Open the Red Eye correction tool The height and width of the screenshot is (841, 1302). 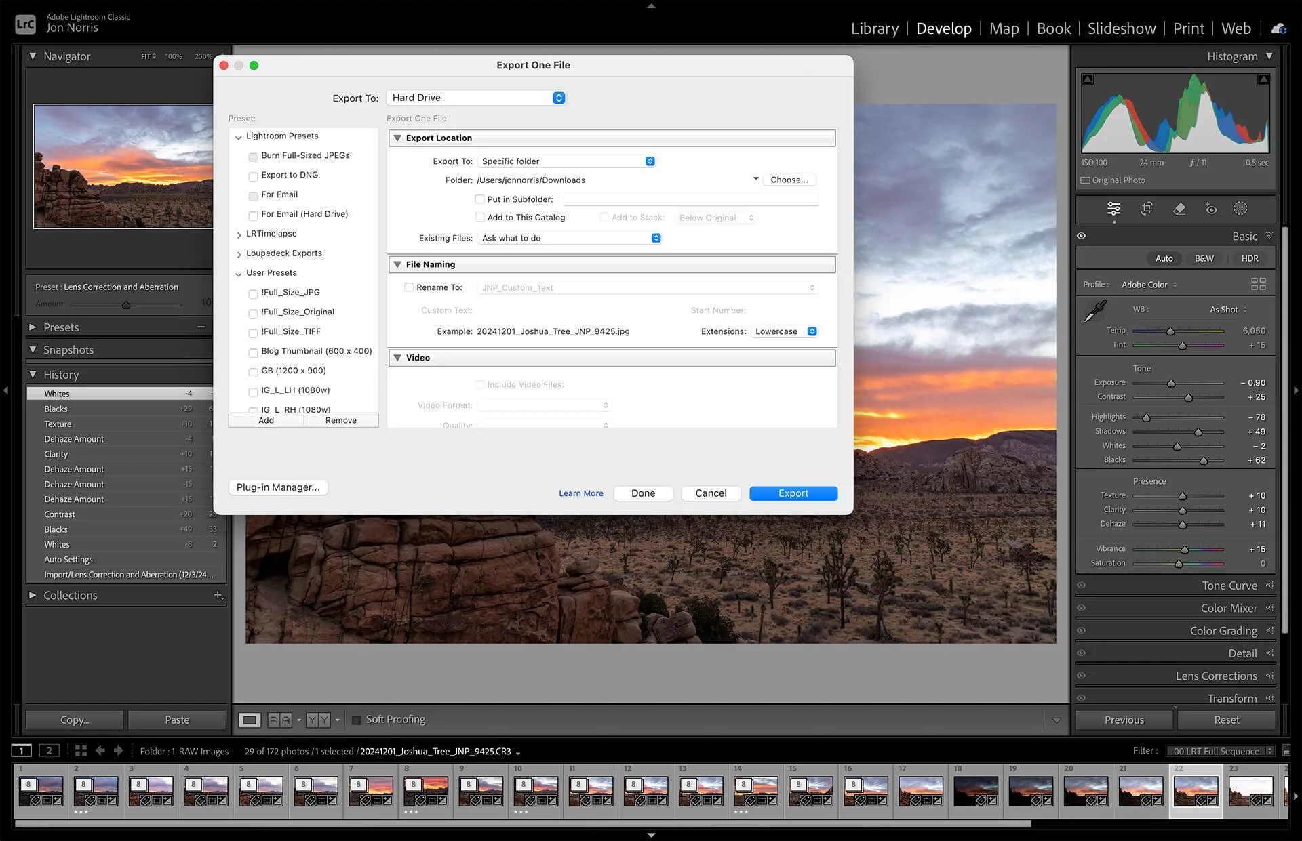pos(1211,209)
